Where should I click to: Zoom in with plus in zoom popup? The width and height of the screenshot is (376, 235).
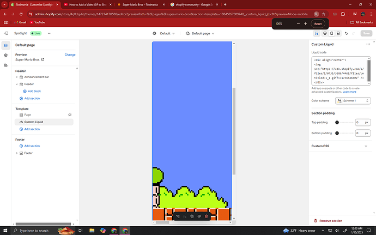tap(305, 24)
